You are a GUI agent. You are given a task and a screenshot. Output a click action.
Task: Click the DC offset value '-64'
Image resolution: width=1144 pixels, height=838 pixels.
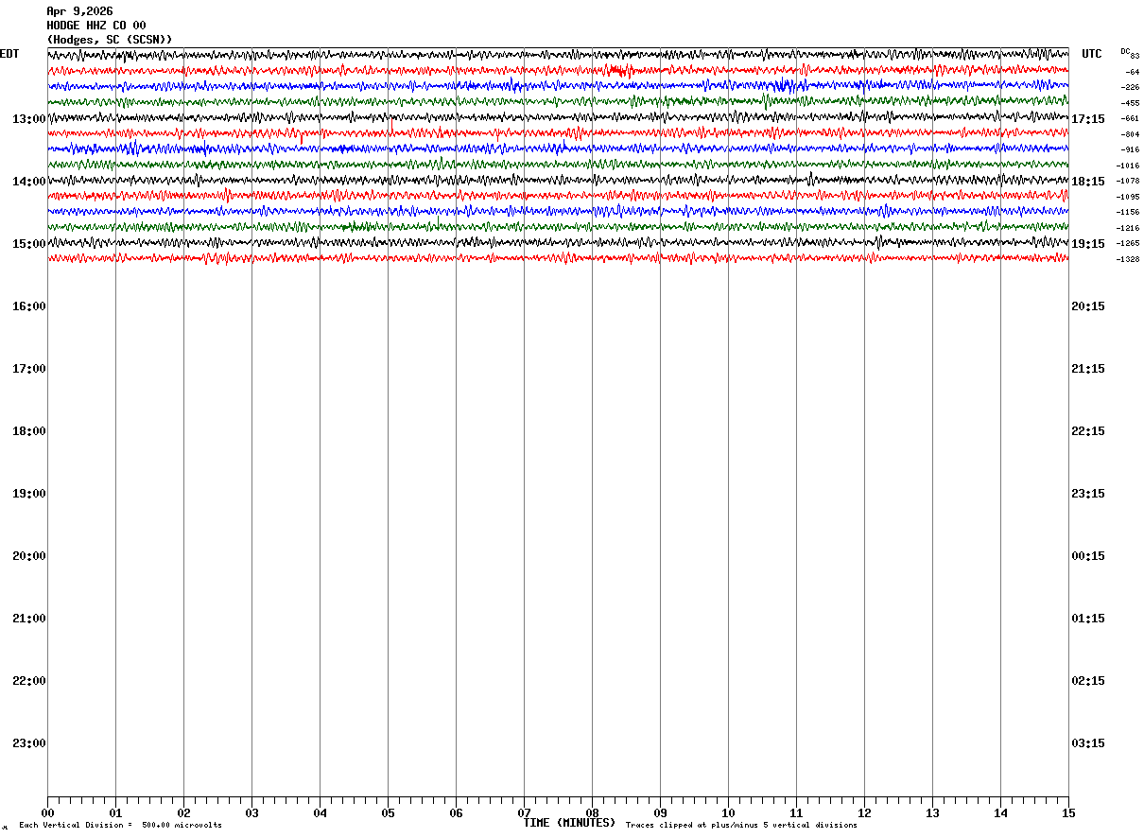tap(1132, 72)
